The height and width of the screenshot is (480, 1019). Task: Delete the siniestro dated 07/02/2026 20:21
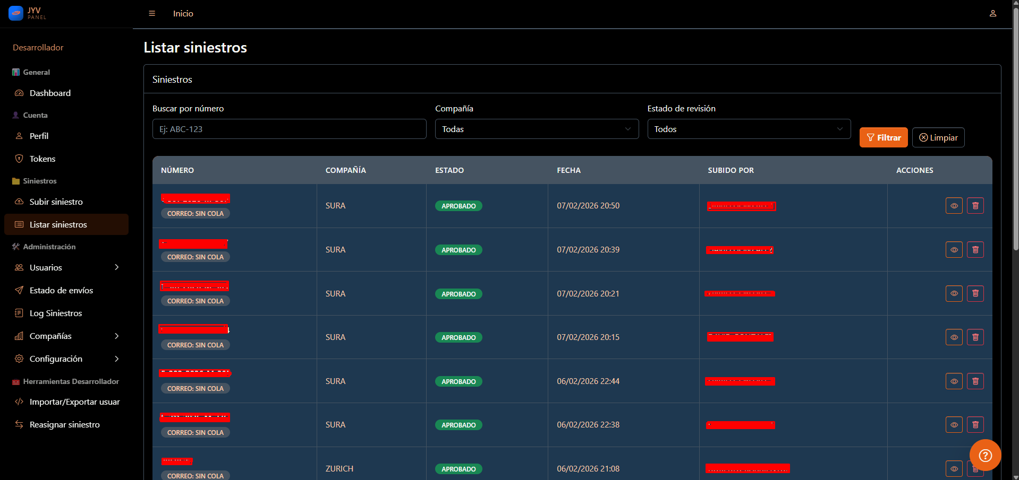click(975, 293)
